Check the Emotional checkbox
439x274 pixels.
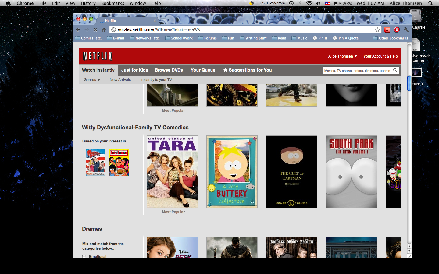tap(84, 256)
